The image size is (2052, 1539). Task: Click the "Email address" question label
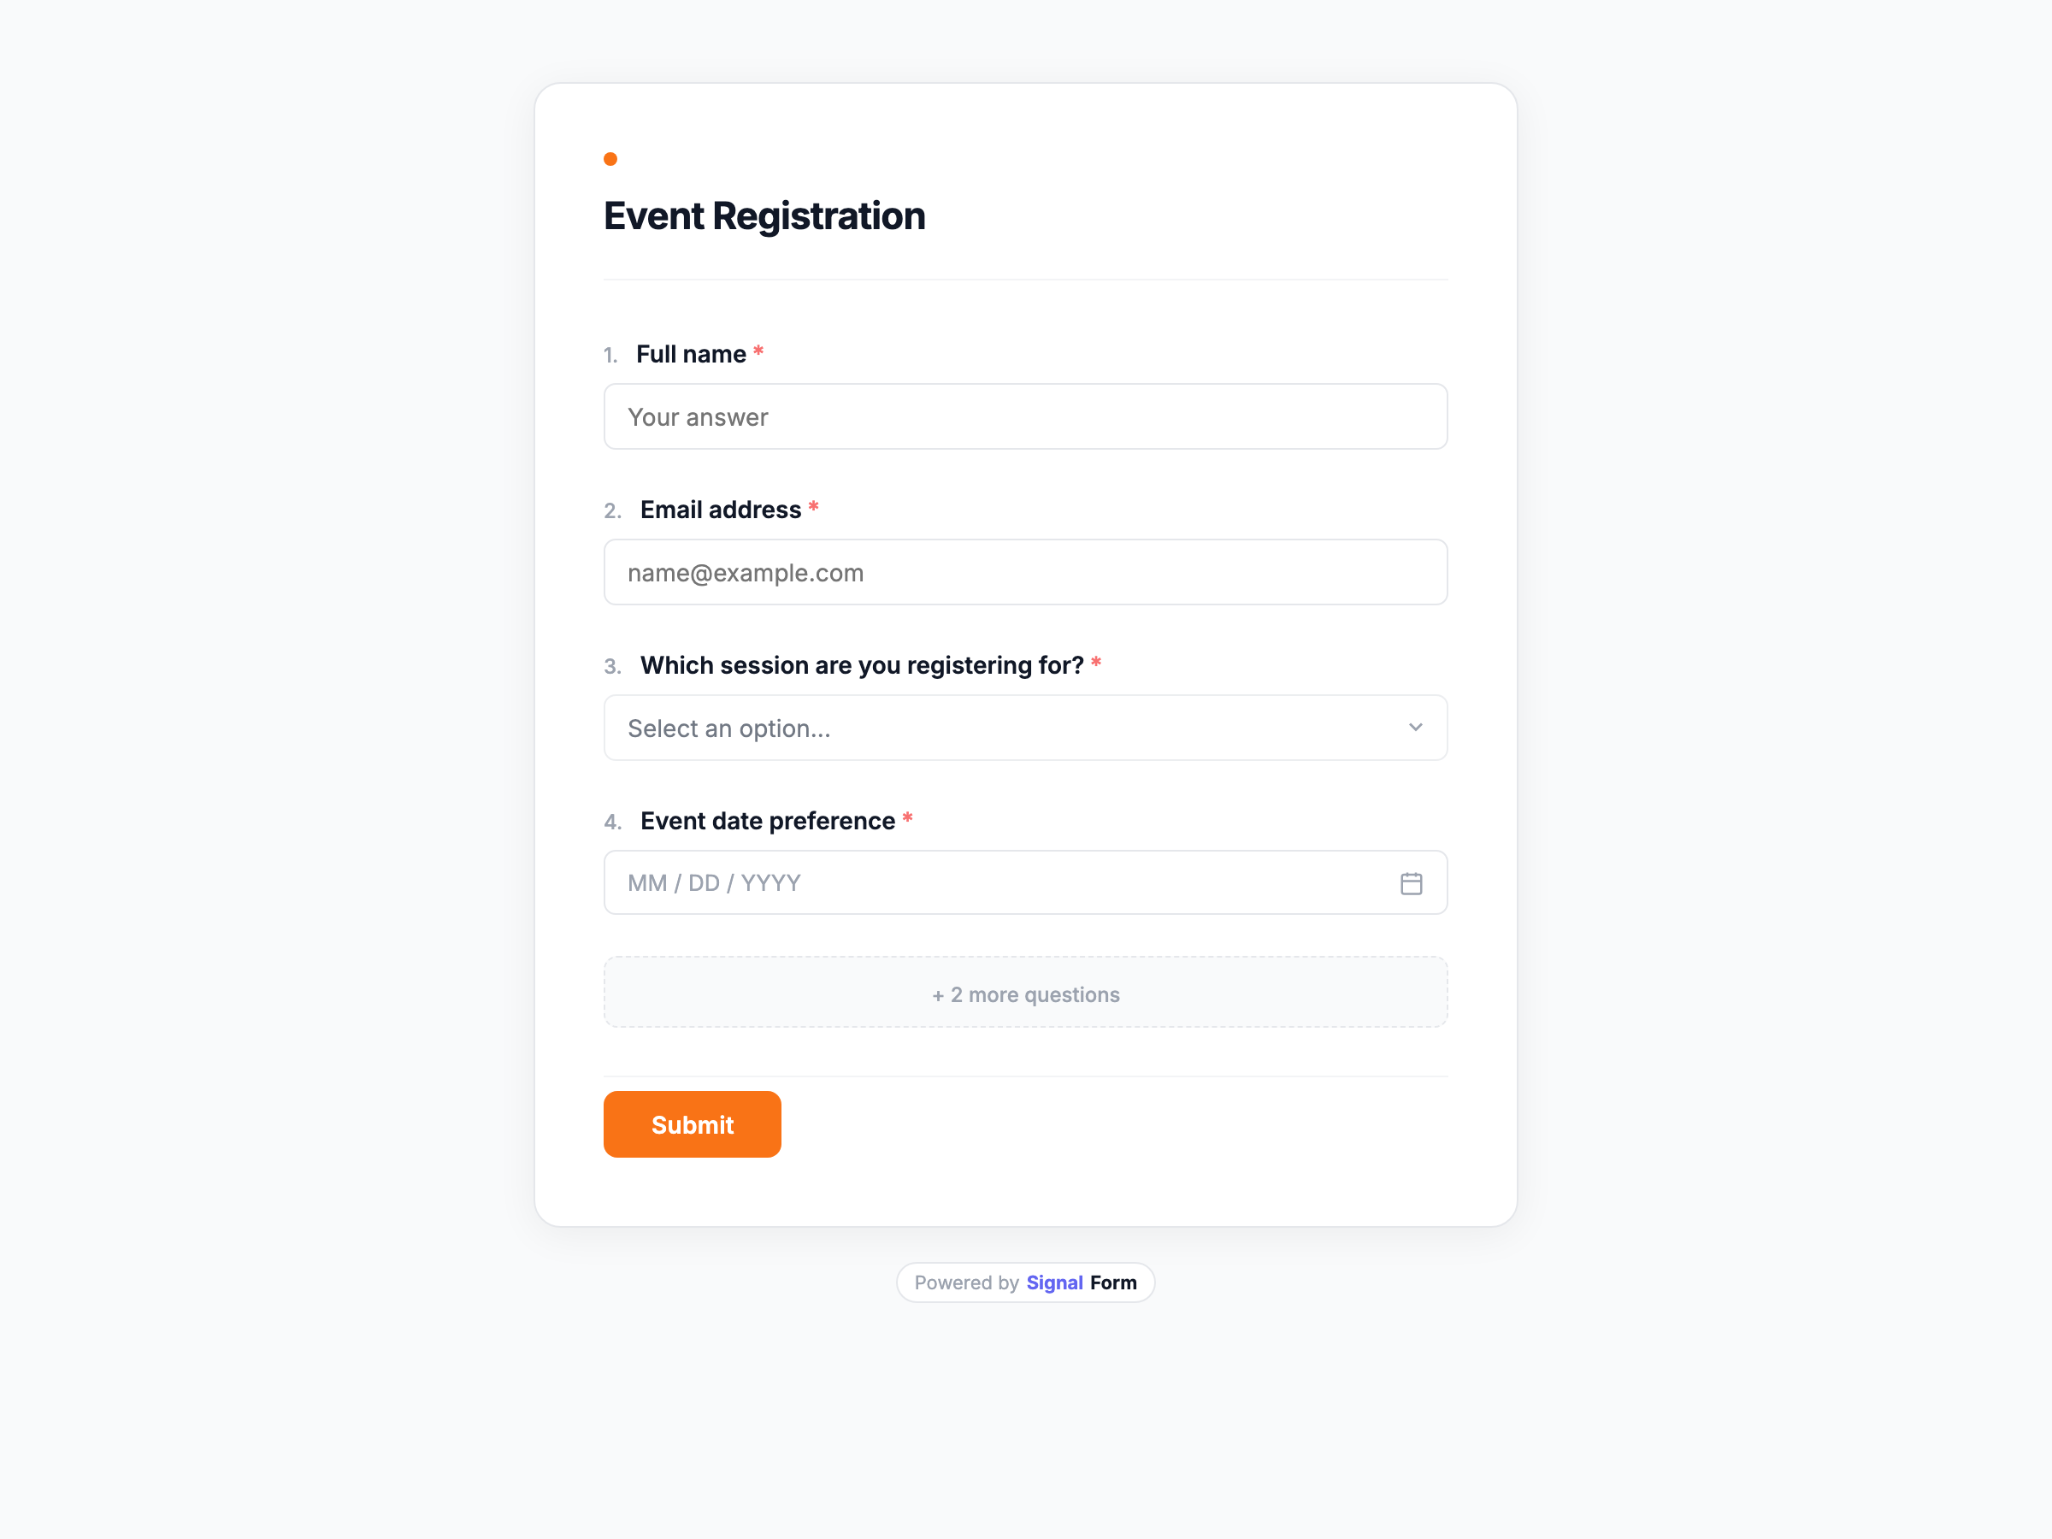[x=720, y=510]
